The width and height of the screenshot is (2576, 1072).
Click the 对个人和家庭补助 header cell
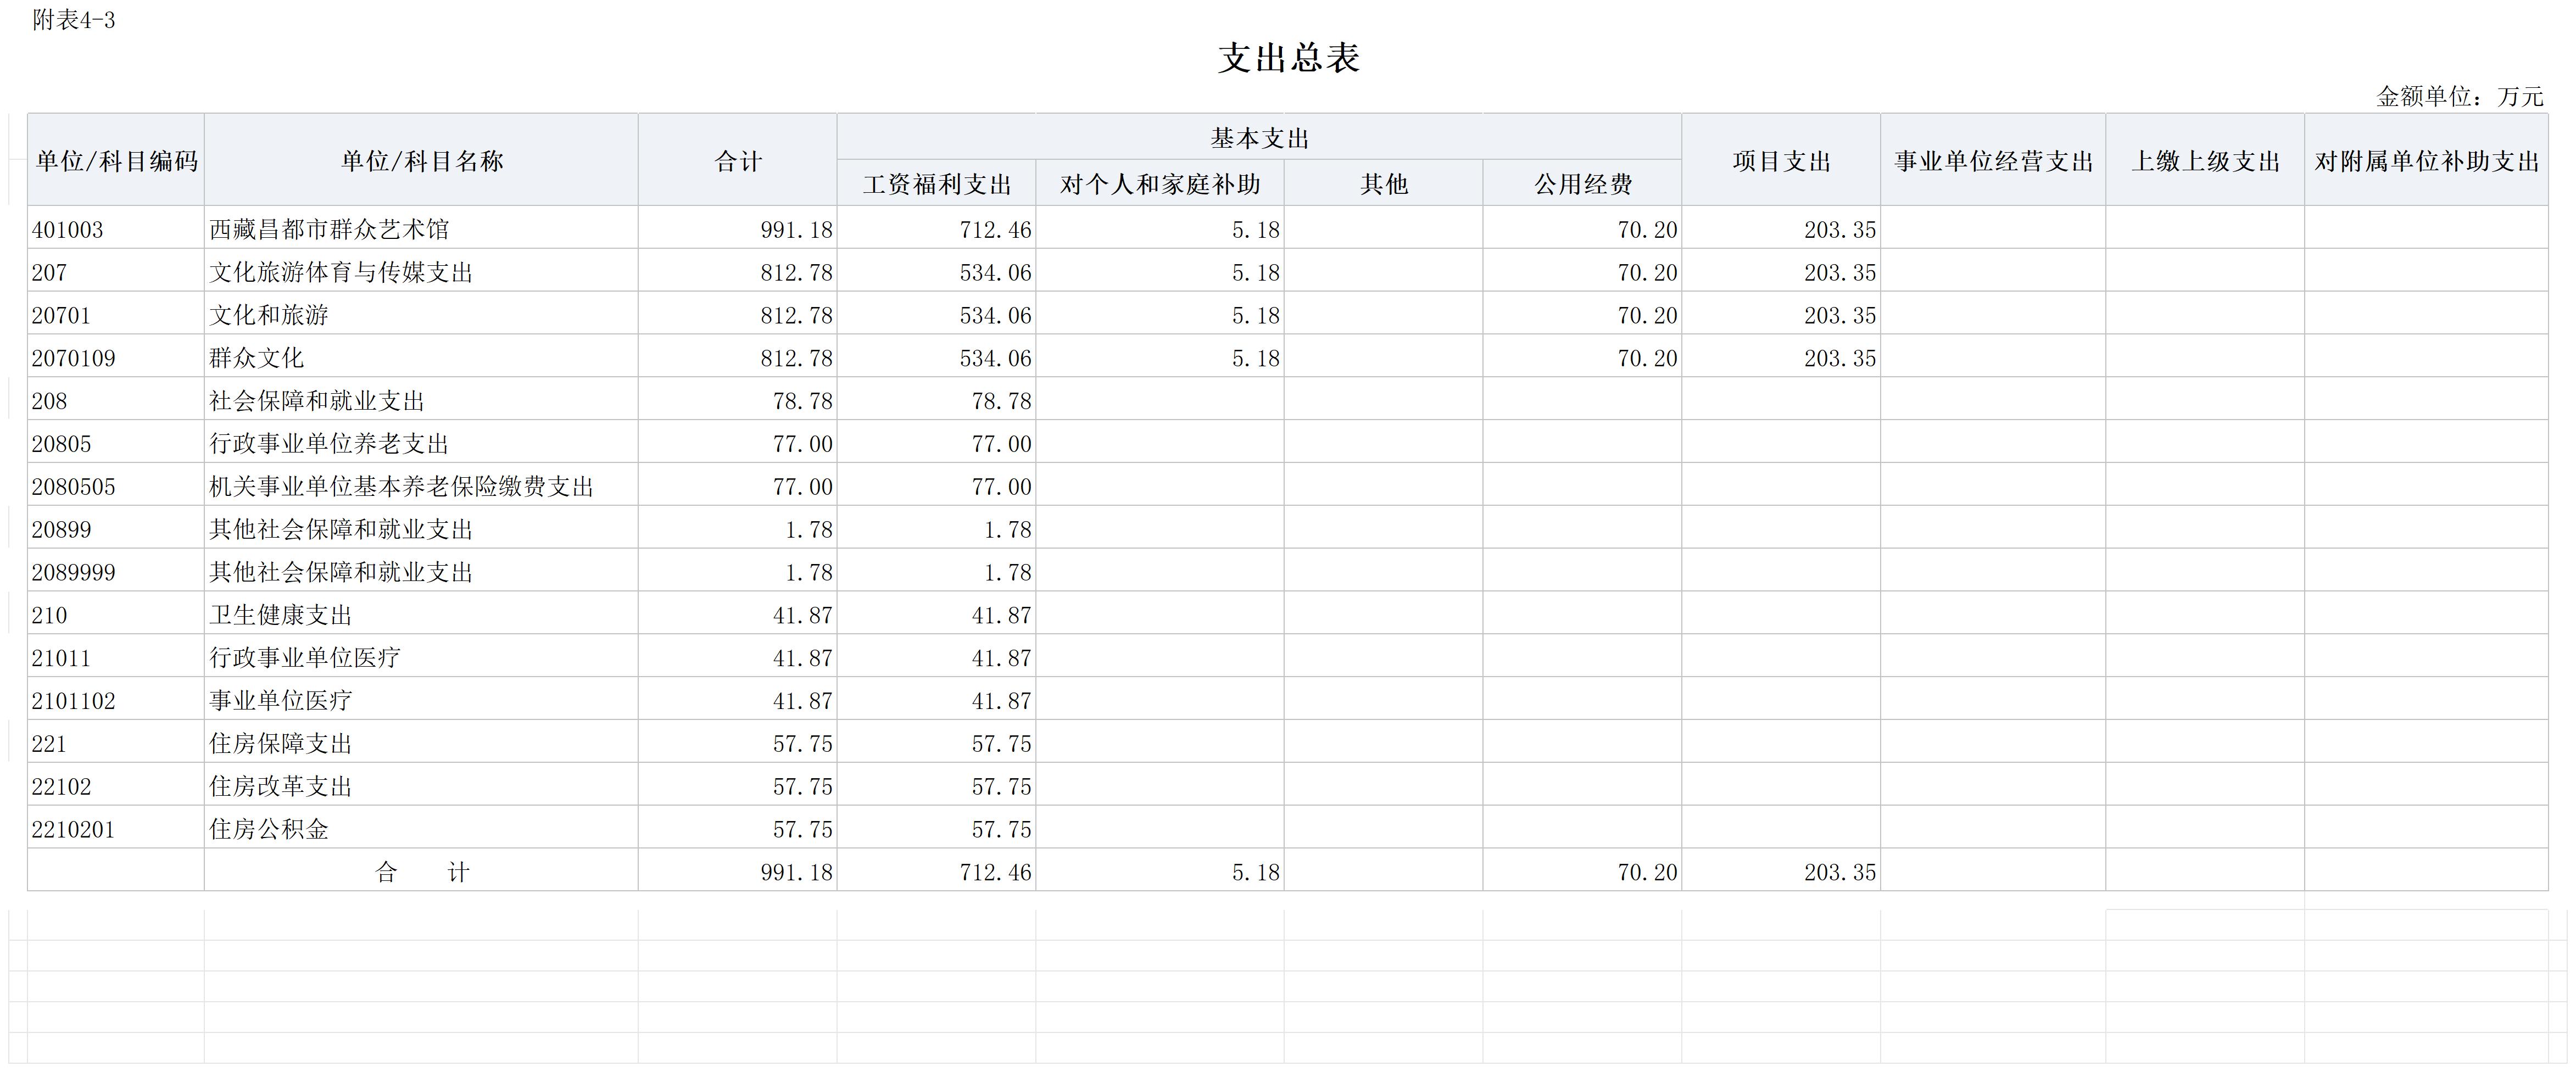coord(1160,184)
